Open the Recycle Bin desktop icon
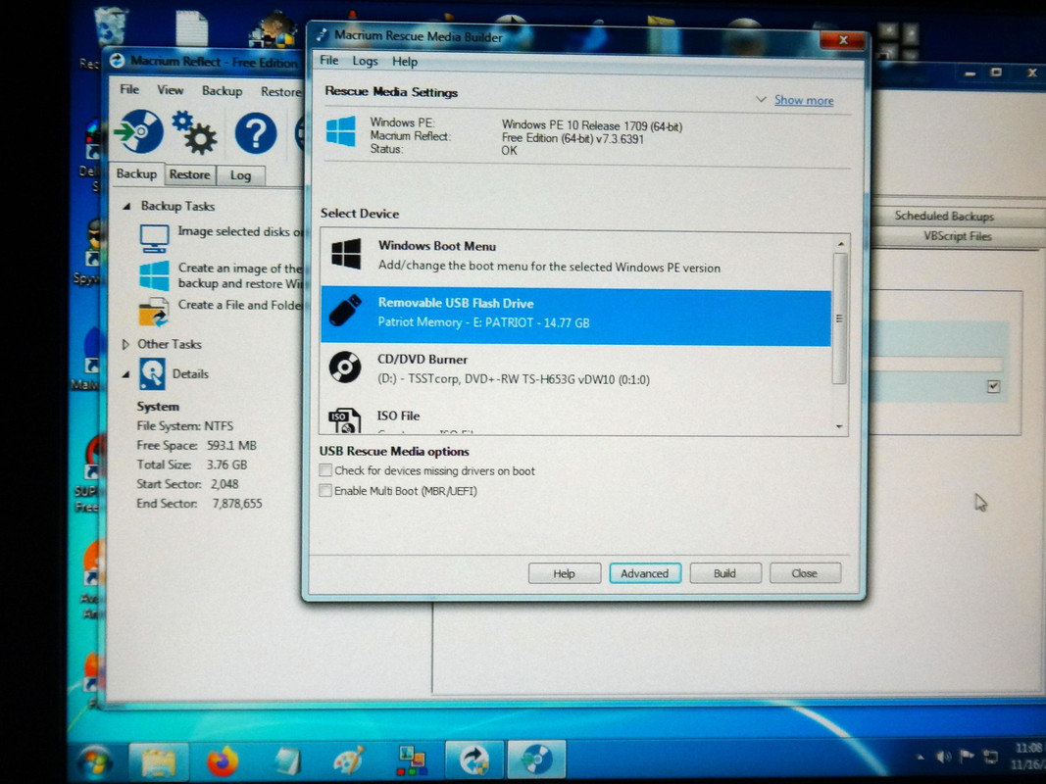The height and width of the screenshot is (784, 1046). [x=110, y=26]
